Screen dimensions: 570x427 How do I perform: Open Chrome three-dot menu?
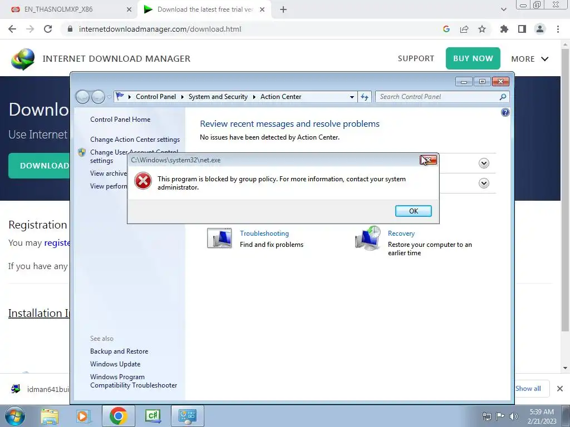click(558, 29)
